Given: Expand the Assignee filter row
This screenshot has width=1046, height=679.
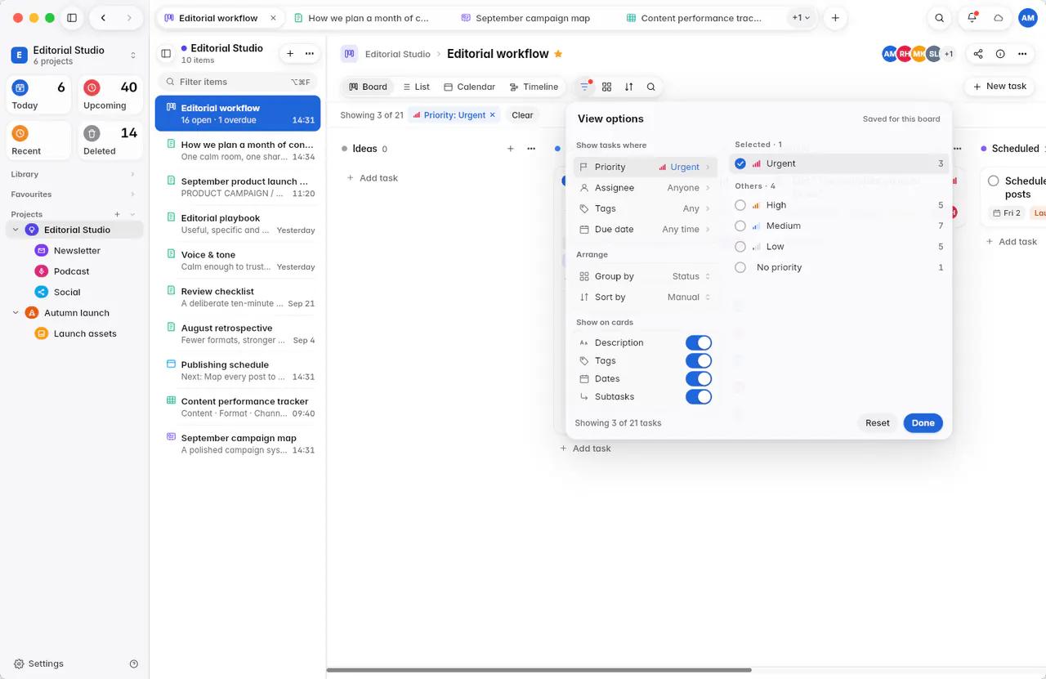Looking at the screenshot, I should (x=646, y=188).
